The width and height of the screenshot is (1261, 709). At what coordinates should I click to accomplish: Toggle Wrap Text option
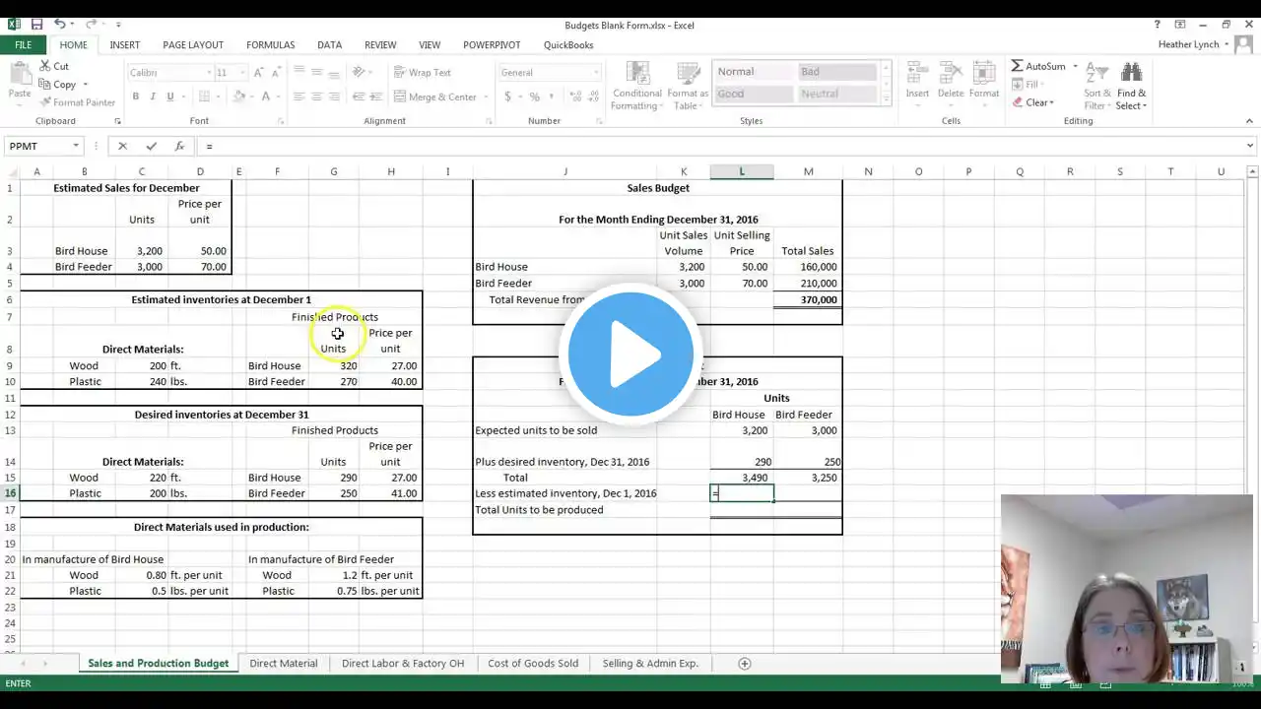(x=423, y=72)
